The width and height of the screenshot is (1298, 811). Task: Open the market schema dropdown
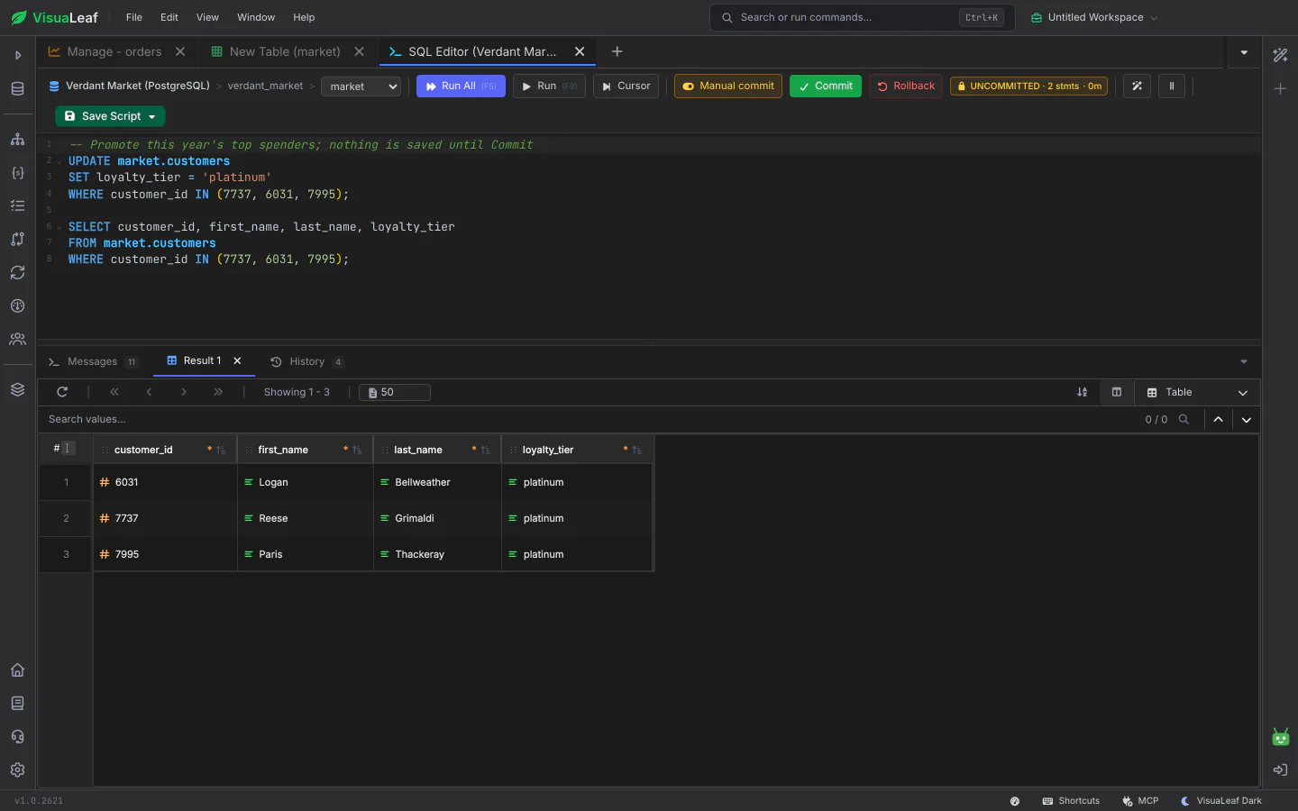361,87
